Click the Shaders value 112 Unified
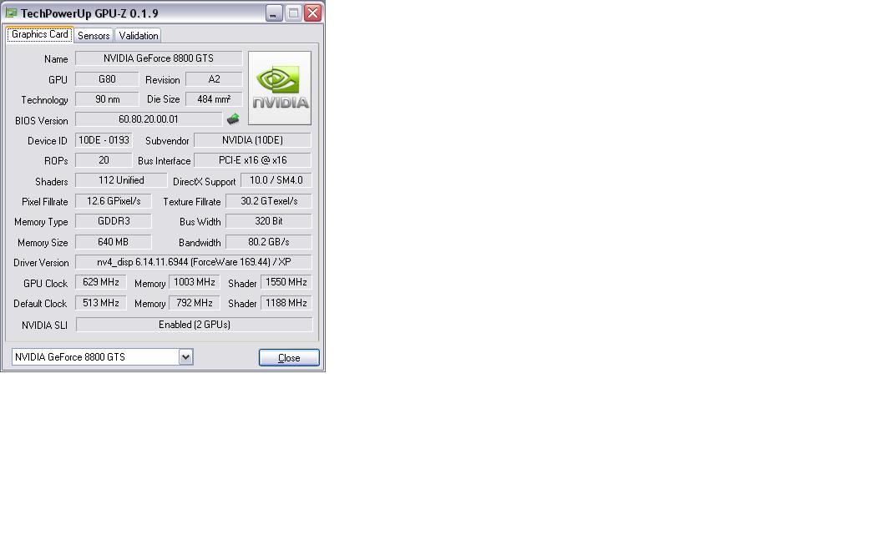Viewport: 871px width, 540px height. [x=121, y=180]
